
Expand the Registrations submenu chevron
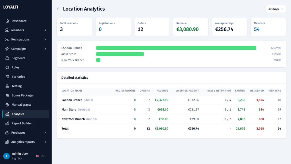pyautogui.click(x=45, y=39)
